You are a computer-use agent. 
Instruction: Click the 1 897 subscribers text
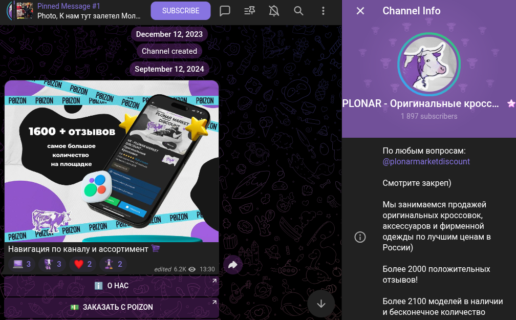click(429, 116)
